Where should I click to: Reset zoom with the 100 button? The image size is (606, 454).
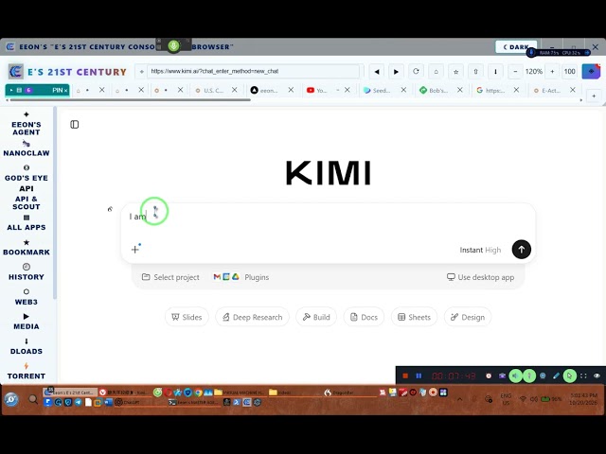pyautogui.click(x=569, y=72)
